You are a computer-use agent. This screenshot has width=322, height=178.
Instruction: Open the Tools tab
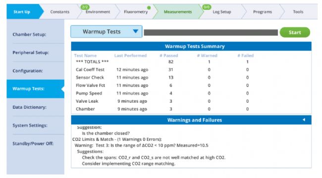pos(298,12)
